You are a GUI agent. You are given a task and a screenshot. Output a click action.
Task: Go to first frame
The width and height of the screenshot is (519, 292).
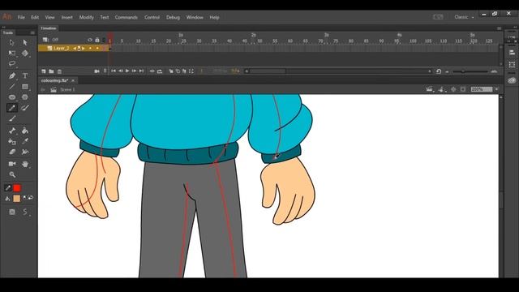click(114, 71)
